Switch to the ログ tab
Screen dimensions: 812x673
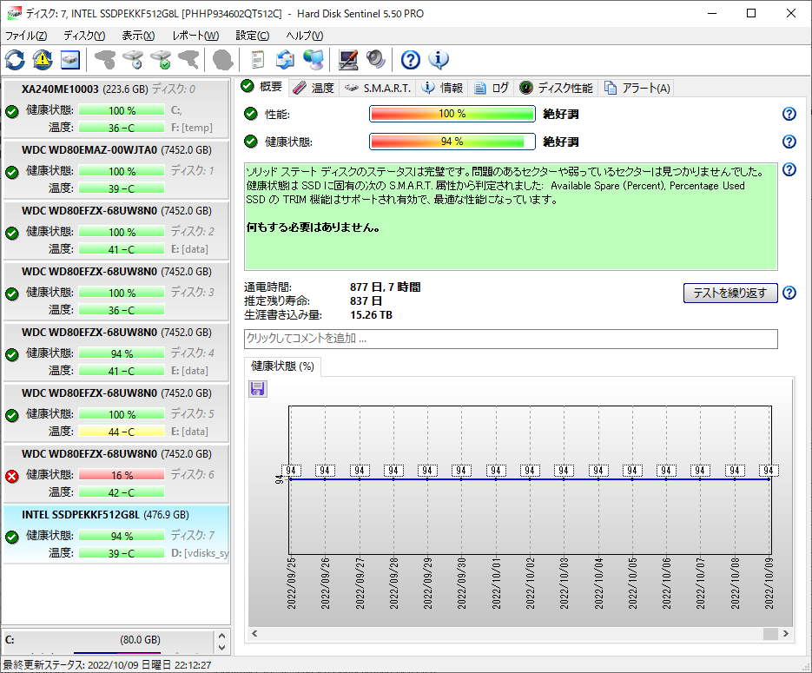click(x=492, y=88)
